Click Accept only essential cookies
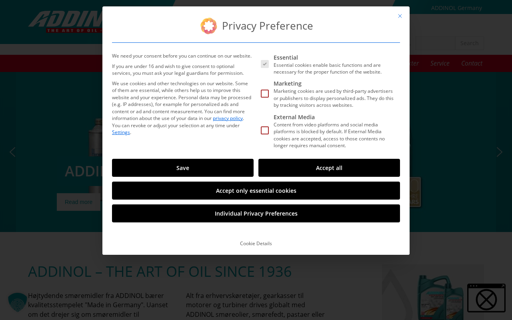512x320 pixels. click(256, 191)
